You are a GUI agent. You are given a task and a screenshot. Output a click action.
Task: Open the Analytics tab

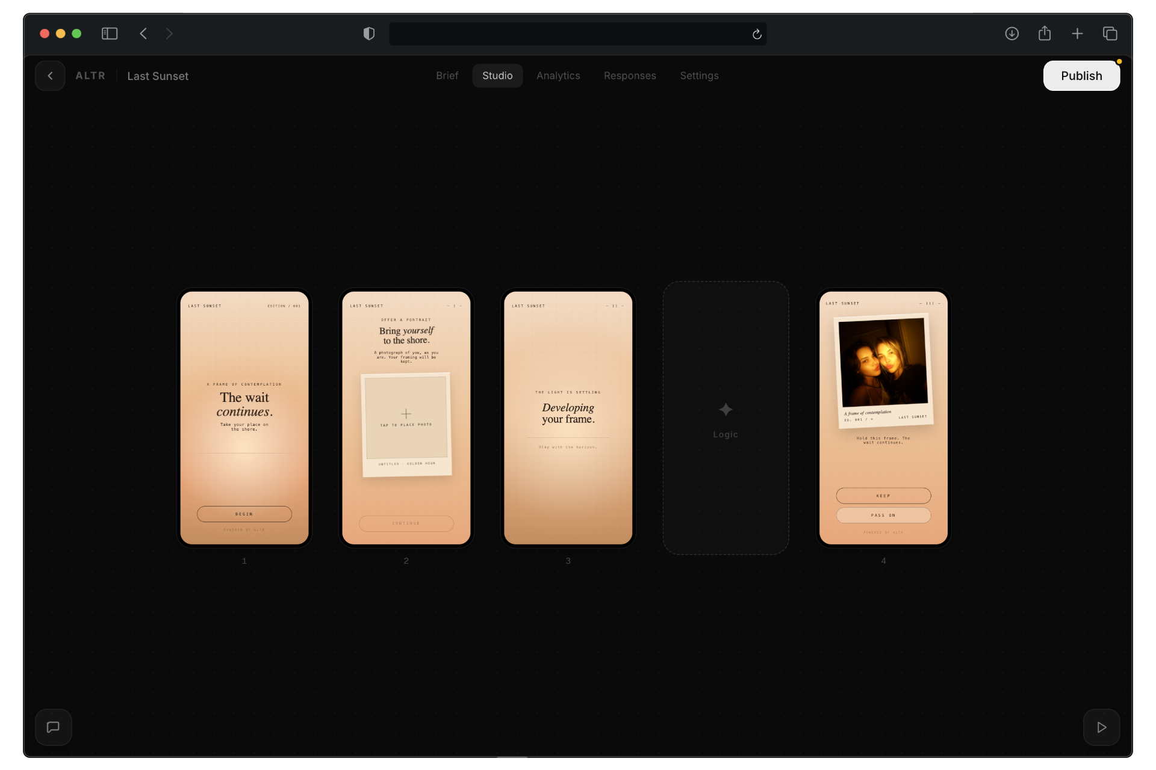click(x=558, y=76)
